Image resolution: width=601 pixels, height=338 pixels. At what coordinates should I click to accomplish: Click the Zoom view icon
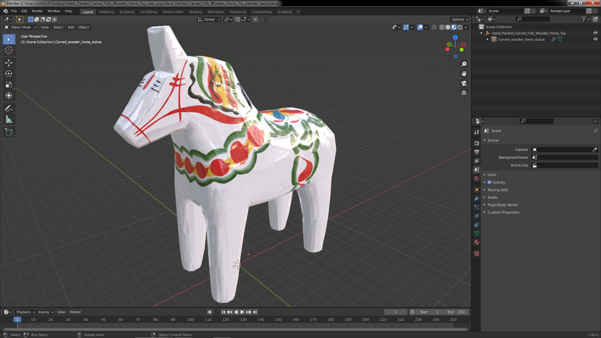coord(464,64)
